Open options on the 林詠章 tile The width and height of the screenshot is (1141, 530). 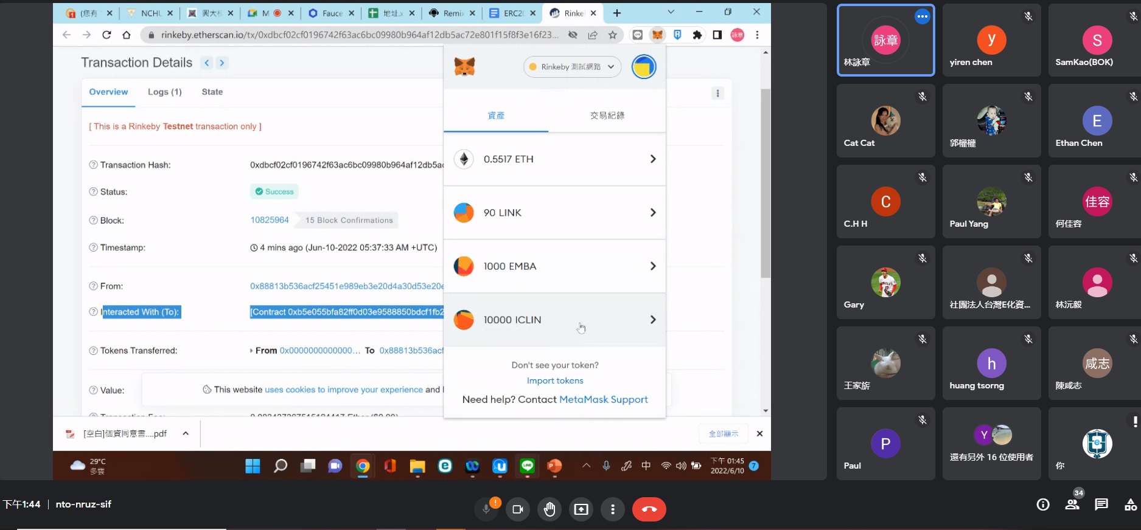(x=923, y=17)
